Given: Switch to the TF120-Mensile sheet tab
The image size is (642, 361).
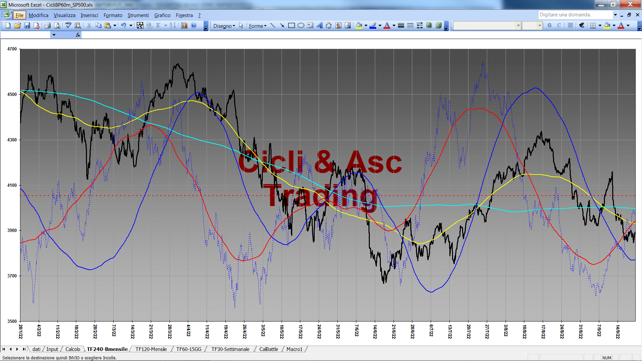Looking at the screenshot, I should [151, 349].
